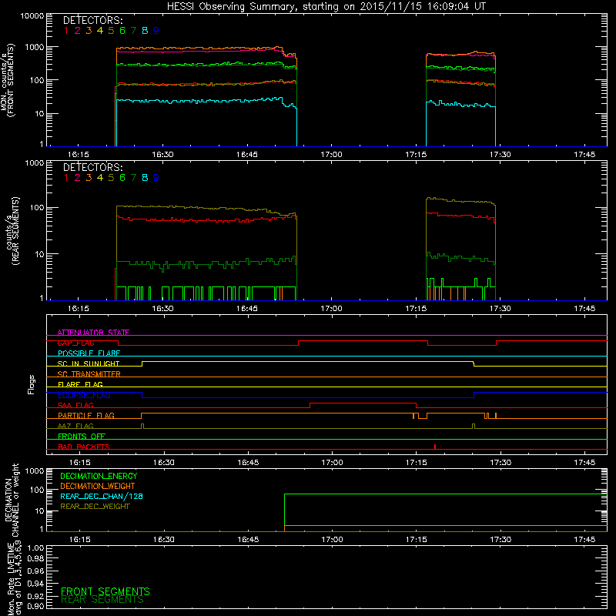Click the BAD_PACKETS flag label

coord(84,447)
